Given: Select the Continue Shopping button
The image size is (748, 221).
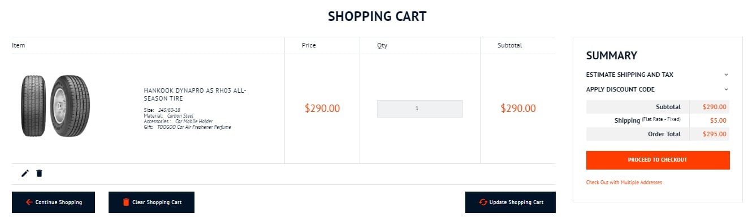Looking at the screenshot, I should pos(53,202).
